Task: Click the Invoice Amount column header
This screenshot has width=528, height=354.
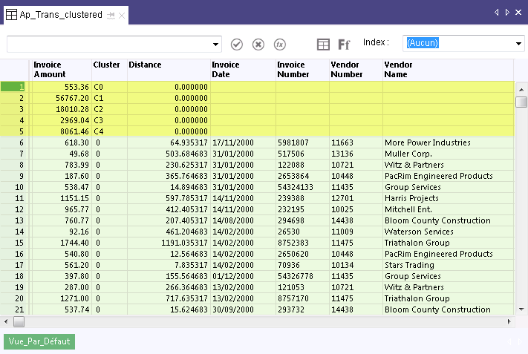Action: [x=60, y=70]
